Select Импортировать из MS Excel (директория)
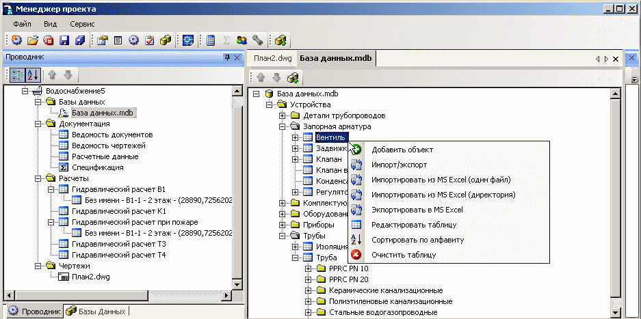Viewport: 641px width, 319px height. (x=449, y=195)
